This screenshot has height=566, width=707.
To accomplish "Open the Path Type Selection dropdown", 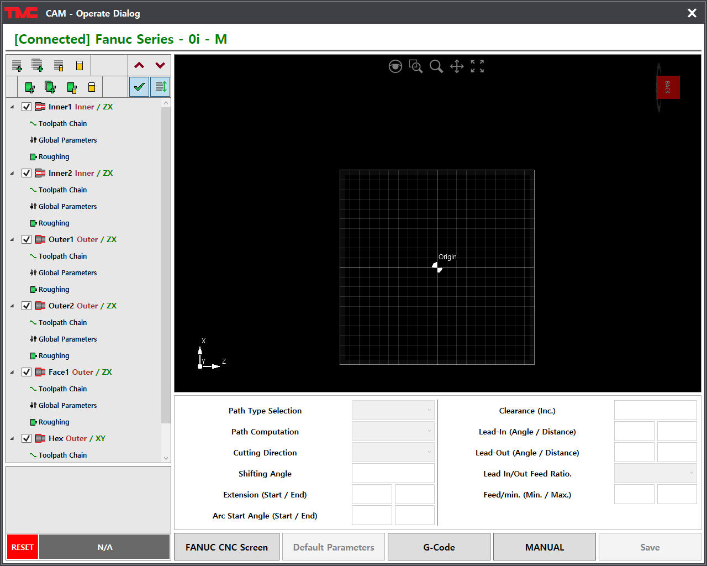I will tap(393, 411).
